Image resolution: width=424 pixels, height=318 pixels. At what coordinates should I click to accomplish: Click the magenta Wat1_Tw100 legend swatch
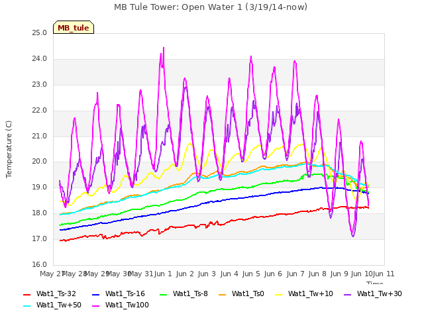coord(96,306)
